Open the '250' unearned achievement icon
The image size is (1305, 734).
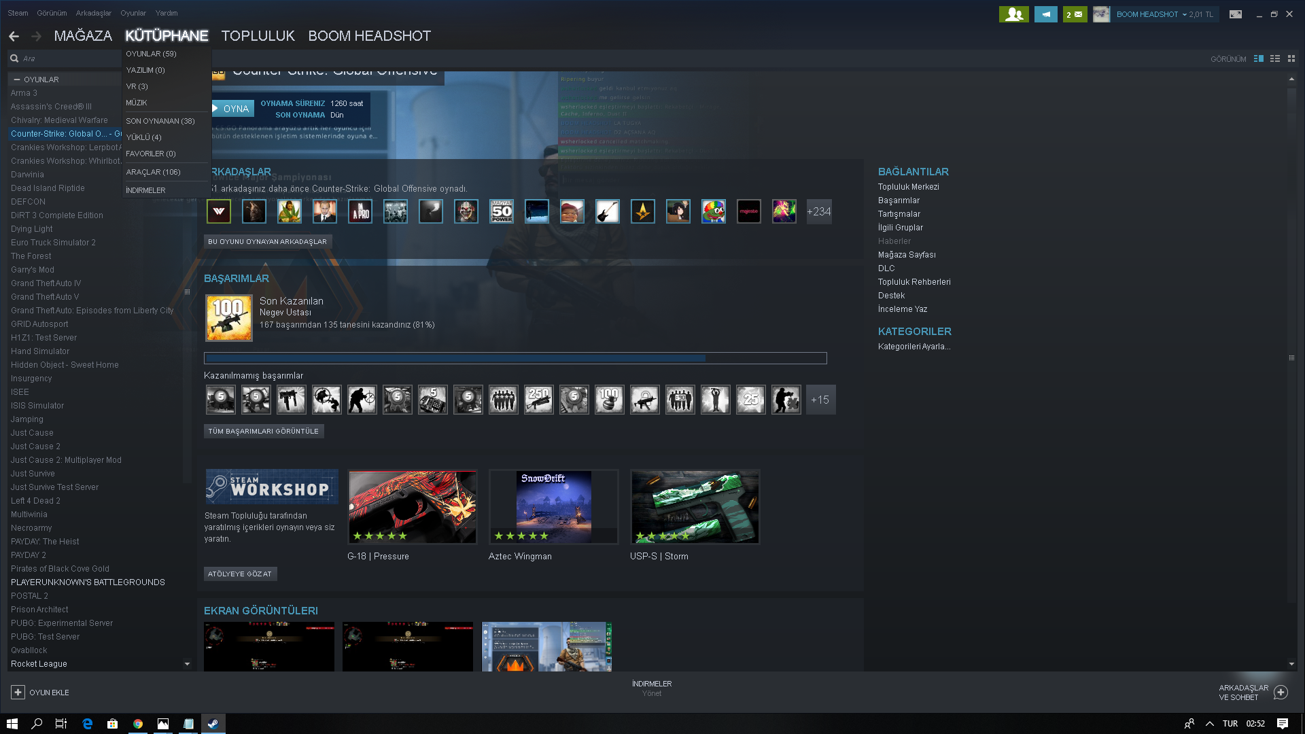pyautogui.click(x=539, y=400)
